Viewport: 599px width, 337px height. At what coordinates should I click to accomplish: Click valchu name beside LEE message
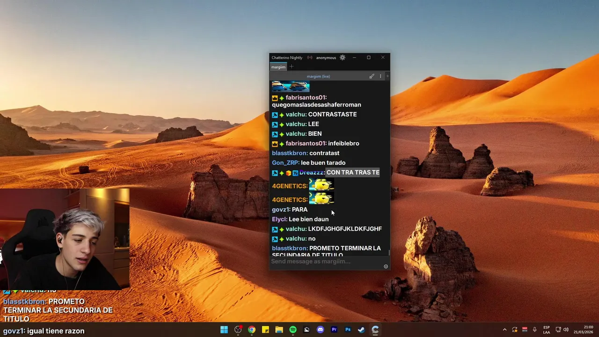point(296,124)
